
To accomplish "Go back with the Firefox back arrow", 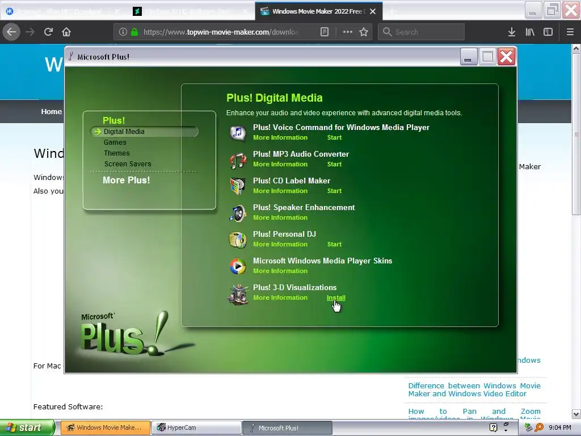I will coord(11,32).
